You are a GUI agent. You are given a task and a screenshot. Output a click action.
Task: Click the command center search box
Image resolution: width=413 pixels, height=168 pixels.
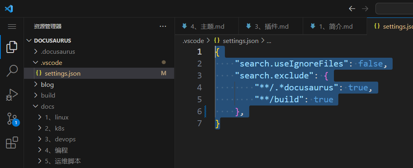pyautogui.click(x=394, y=9)
